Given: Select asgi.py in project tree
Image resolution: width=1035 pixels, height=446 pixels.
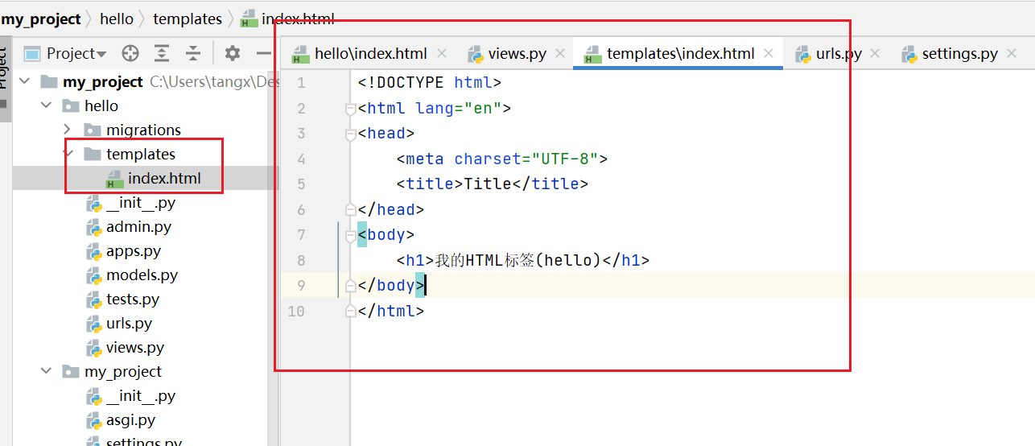Looking at the screenshot, I should (x=130, y=419).
